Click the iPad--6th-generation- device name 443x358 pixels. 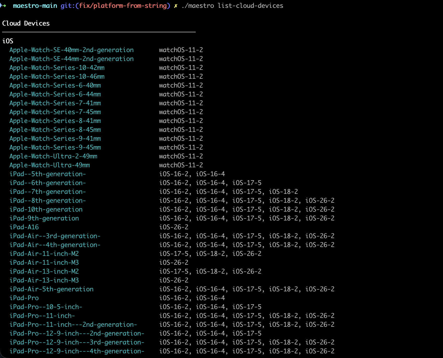point(48,183)
